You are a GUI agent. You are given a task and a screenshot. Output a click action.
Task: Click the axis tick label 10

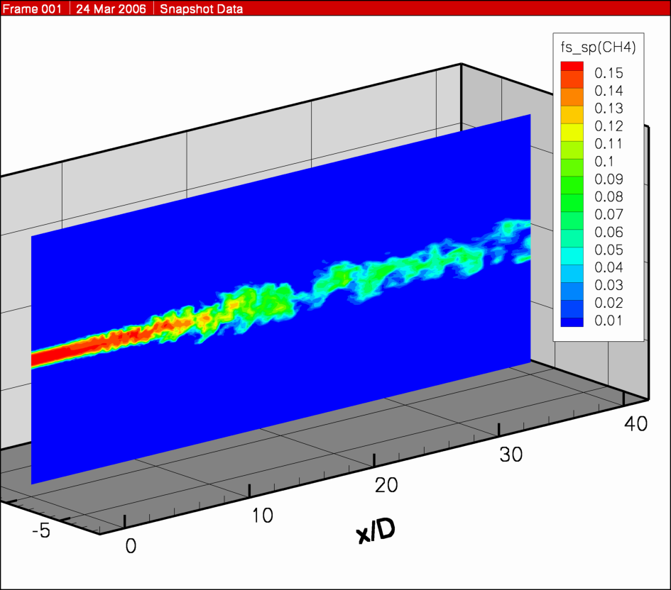[x=263, y=515]
